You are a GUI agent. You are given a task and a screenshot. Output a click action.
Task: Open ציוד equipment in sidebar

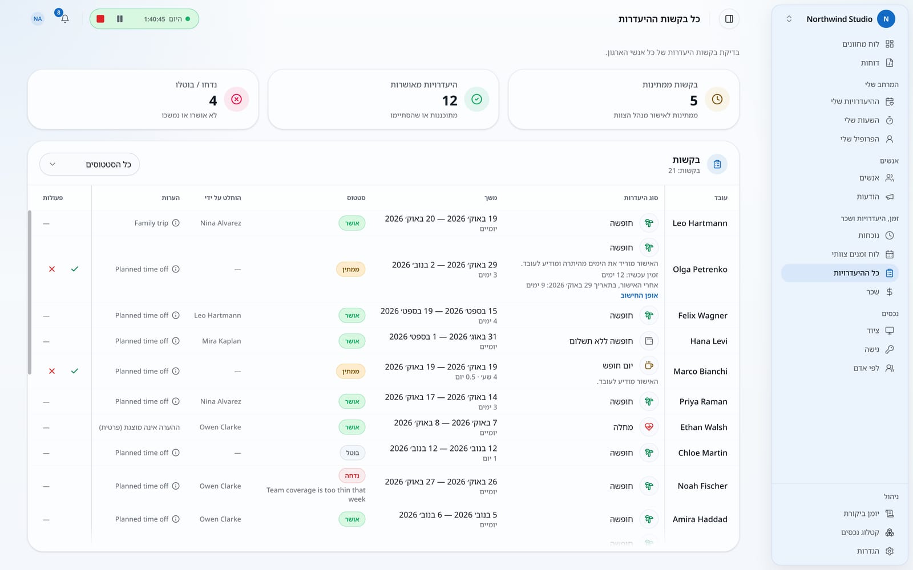tap(839, 331)
